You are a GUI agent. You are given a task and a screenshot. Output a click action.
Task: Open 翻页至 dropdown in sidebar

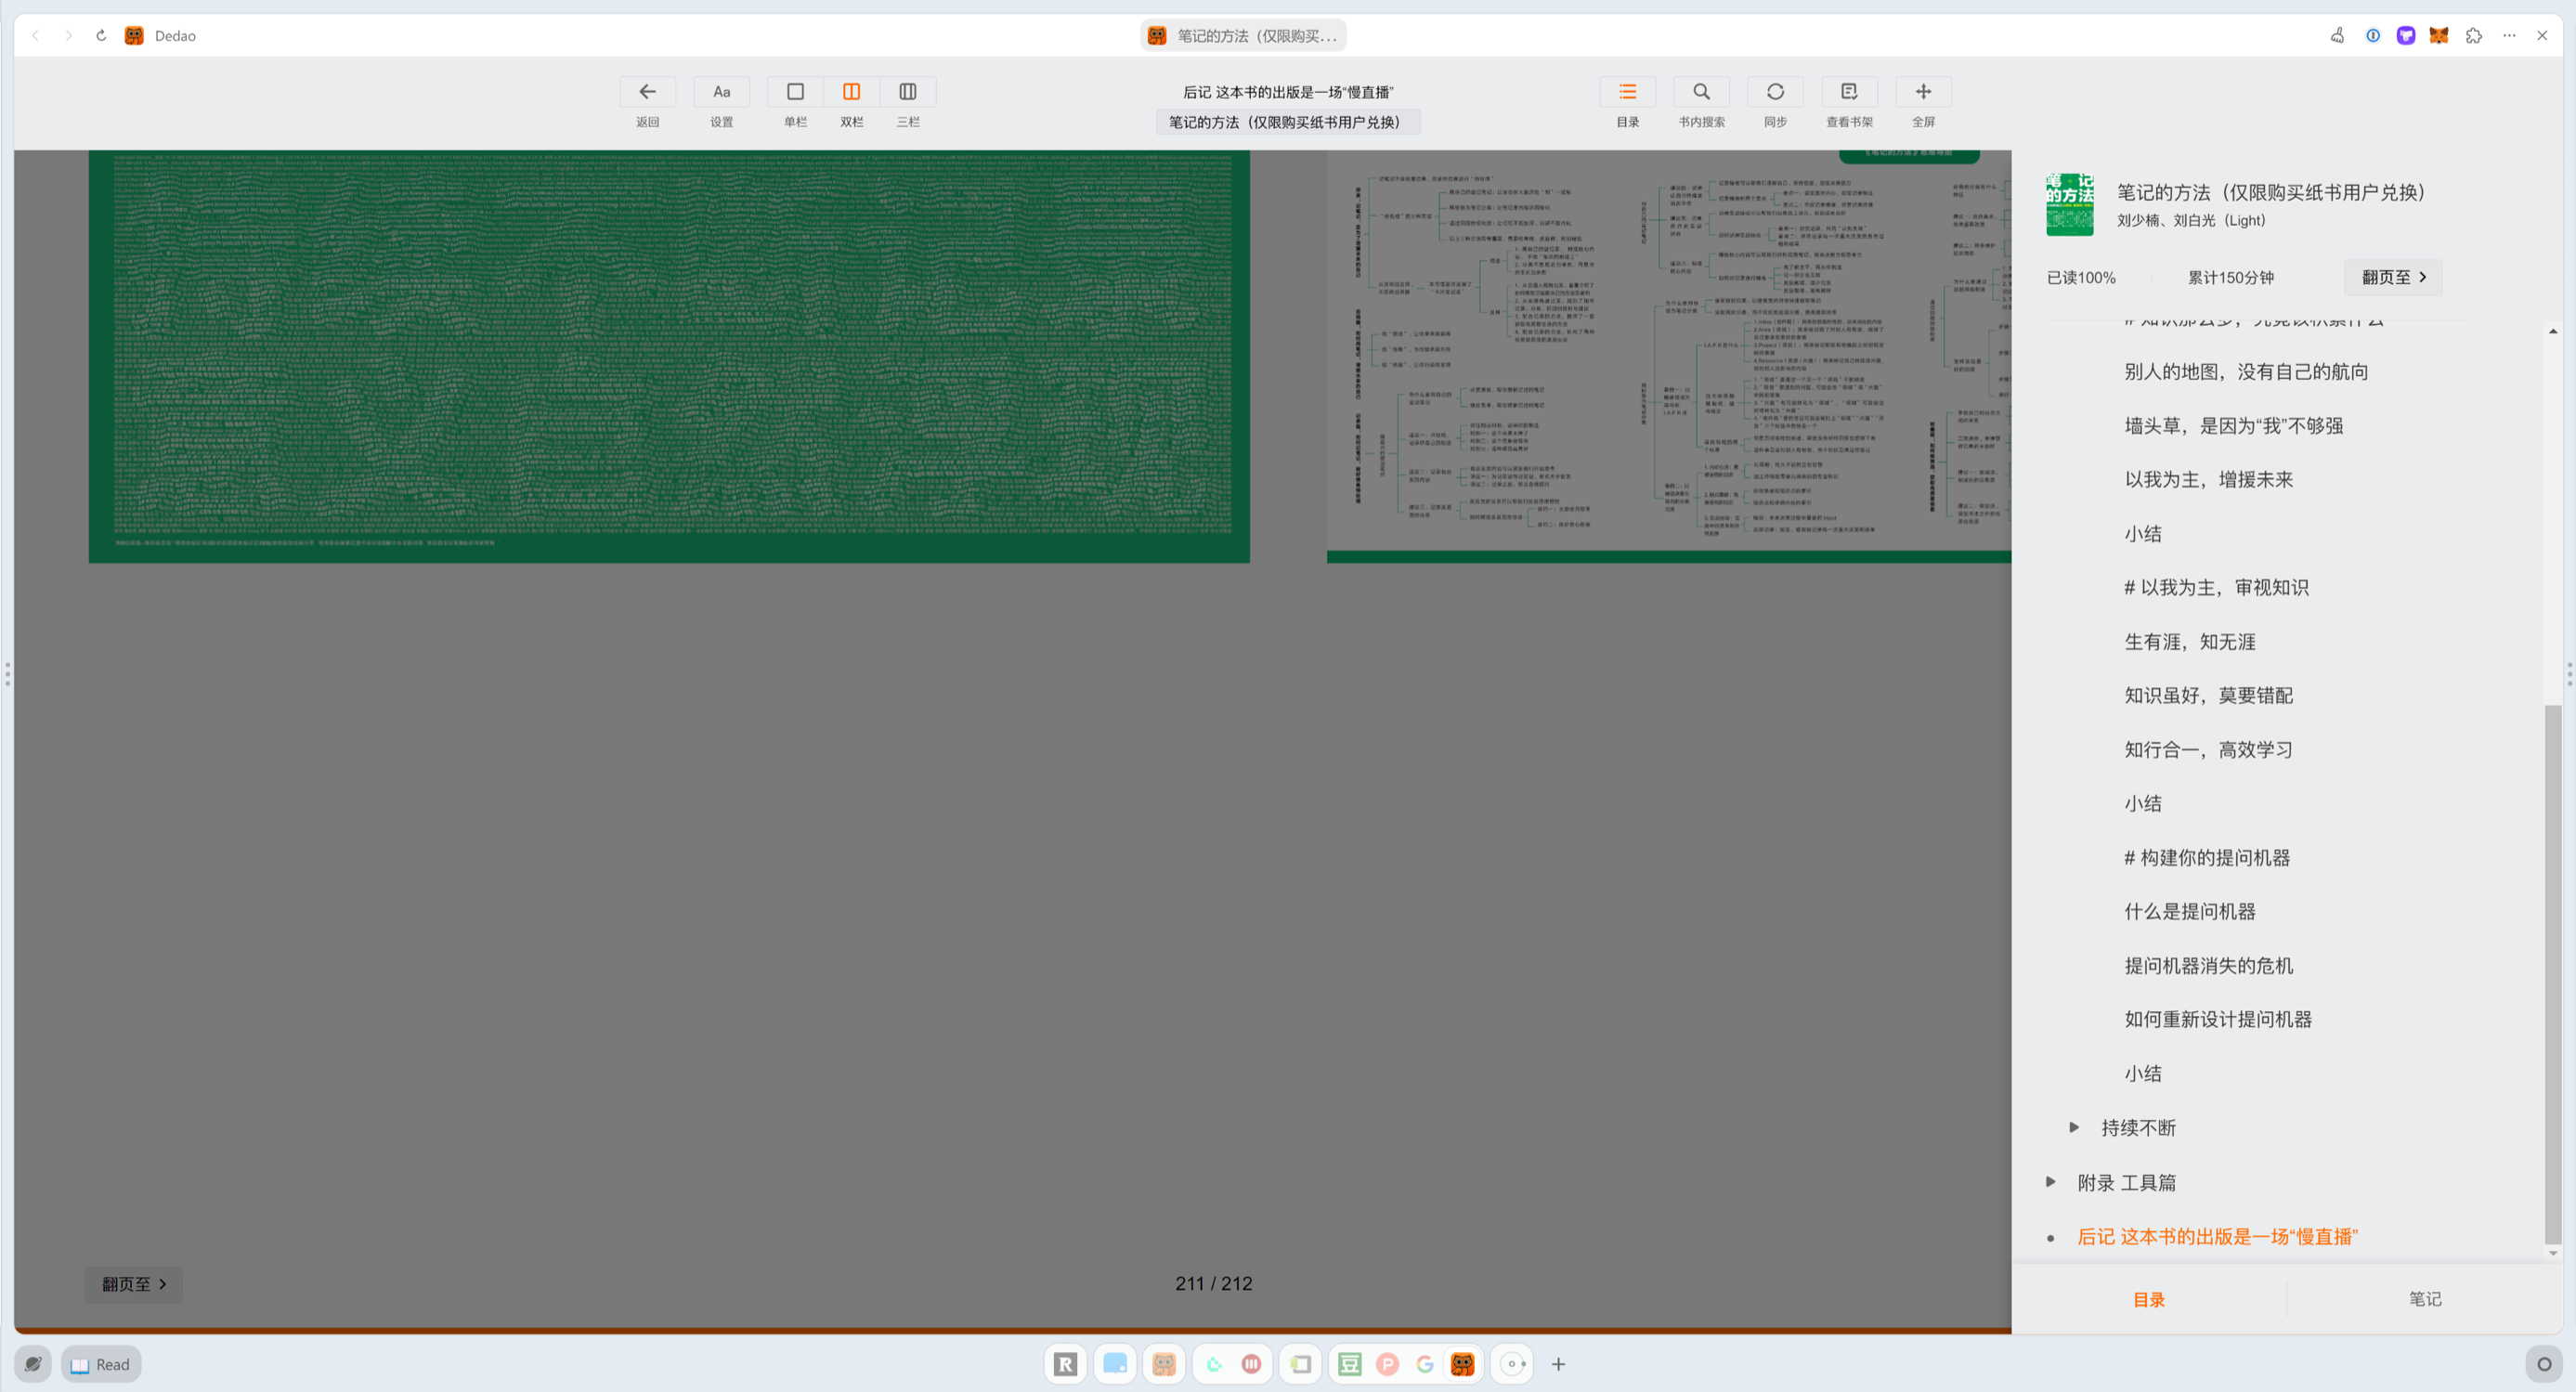click(2392, 277)
